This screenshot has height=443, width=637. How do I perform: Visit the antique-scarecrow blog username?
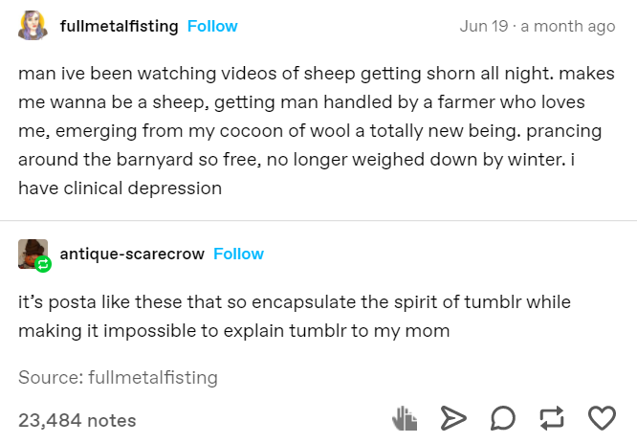[x=132, y=254]
